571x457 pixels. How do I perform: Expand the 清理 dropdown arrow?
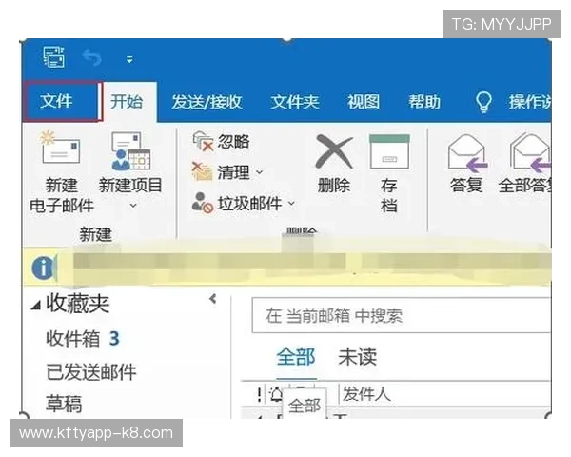click(x=259, y=172)
